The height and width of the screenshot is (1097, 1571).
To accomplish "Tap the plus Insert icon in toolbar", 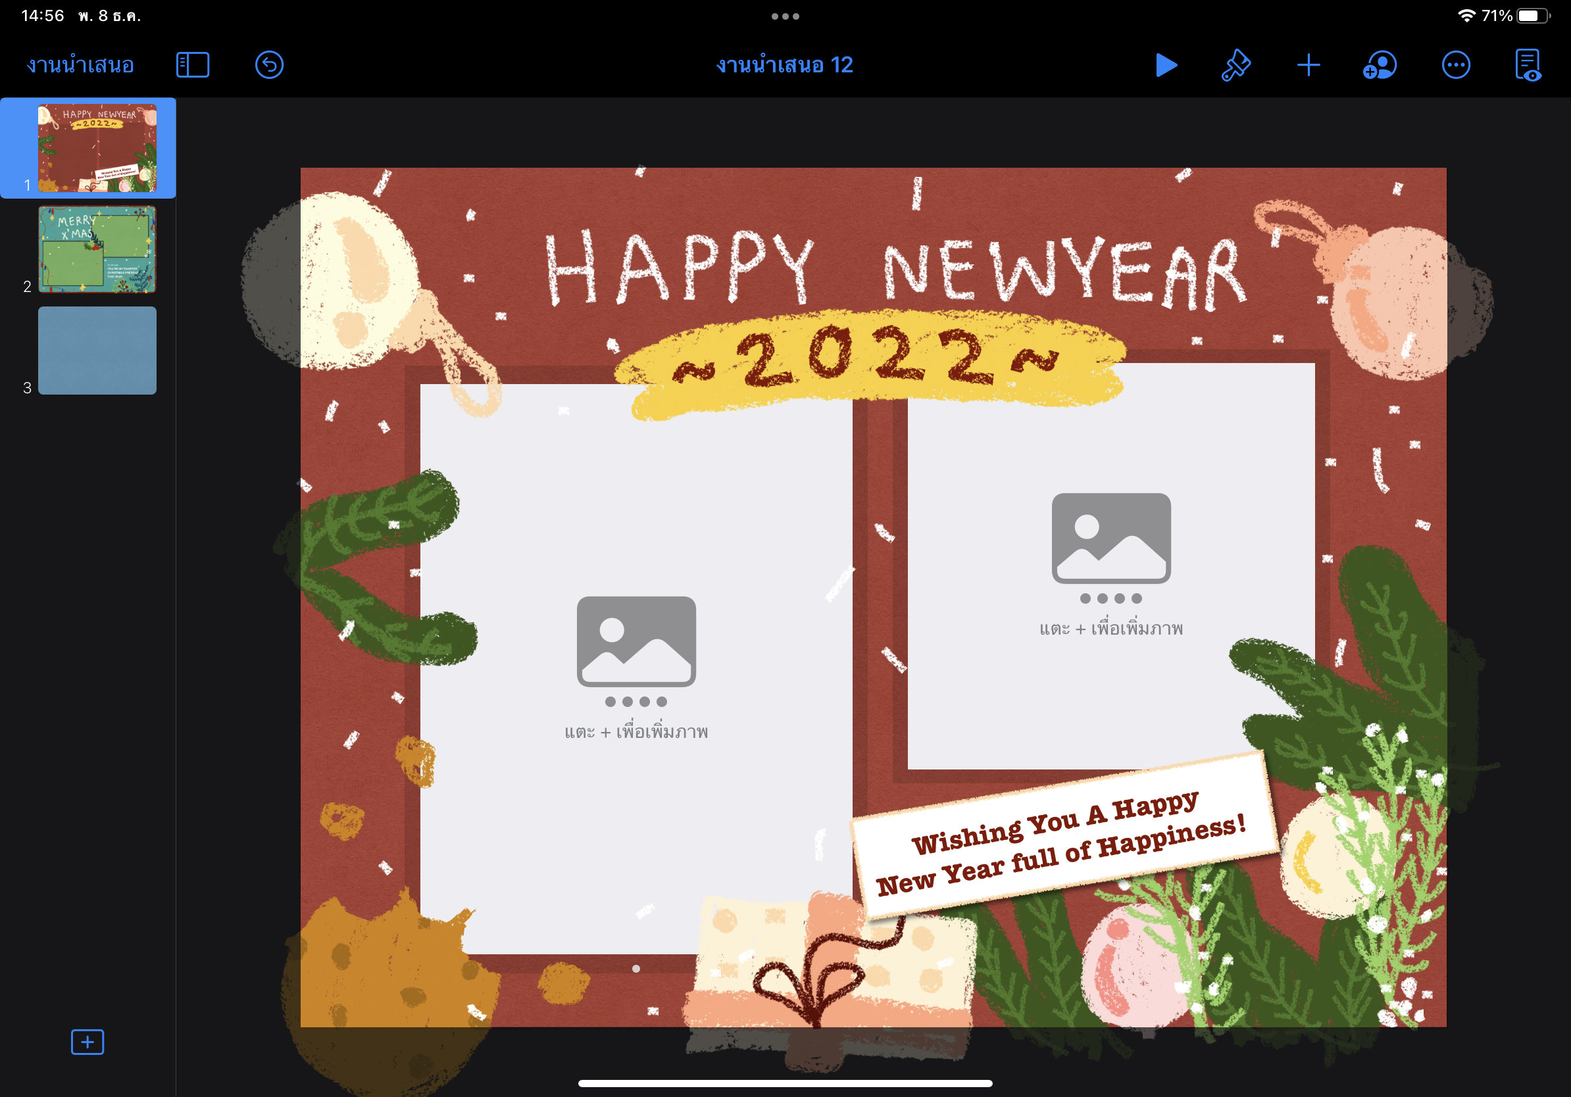I will coord(1309,65).
